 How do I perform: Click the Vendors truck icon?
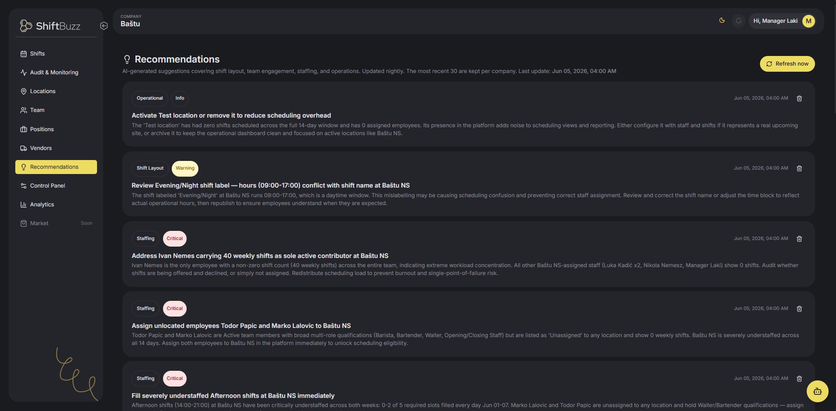pyautogui.click(x=24, y=148)
